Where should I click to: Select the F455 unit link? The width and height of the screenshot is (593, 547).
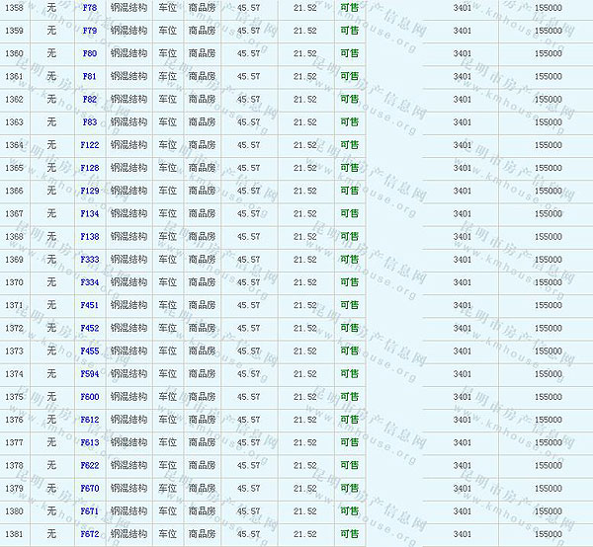click(x=89, y=351)
